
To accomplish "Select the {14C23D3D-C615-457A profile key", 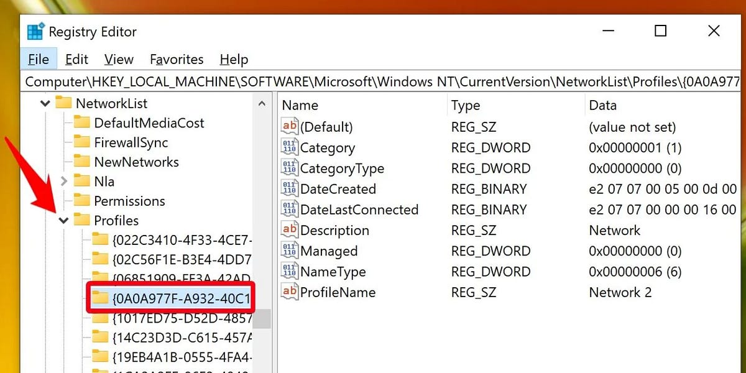I will coord(182,338).
